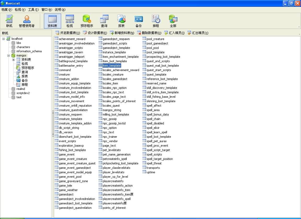Click 设计数据表 design table button

click(95, 33)
